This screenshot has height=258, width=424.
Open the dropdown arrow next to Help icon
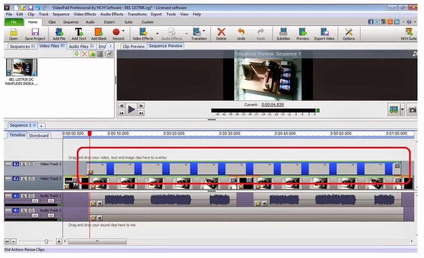pos(415,22)
